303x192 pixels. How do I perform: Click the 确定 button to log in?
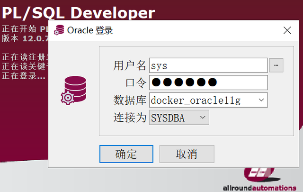(x=126, y=154)
